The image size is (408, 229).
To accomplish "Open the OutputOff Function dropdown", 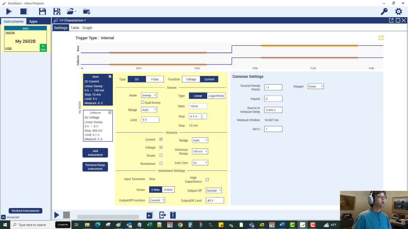I will (157, 200).
